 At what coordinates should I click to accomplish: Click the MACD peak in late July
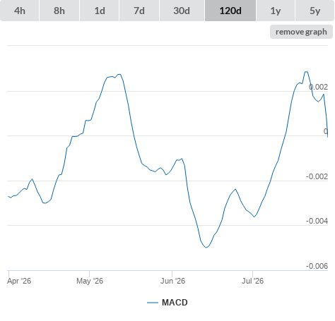coord(306,72)
